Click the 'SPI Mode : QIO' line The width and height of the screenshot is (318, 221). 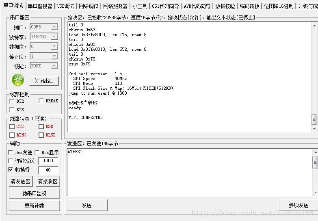point(97,83)
